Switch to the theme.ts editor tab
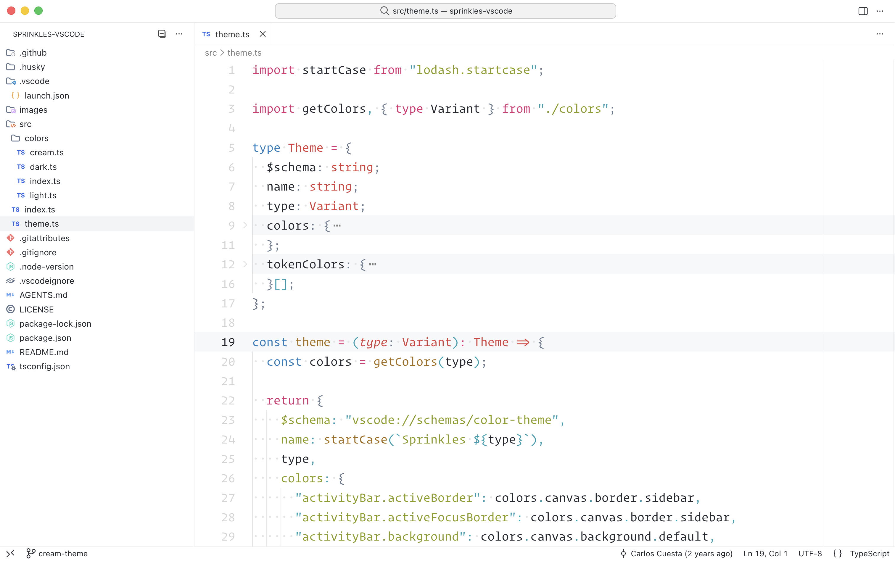The height and width of the screenshot is (561, 895). tap(231, 34)
